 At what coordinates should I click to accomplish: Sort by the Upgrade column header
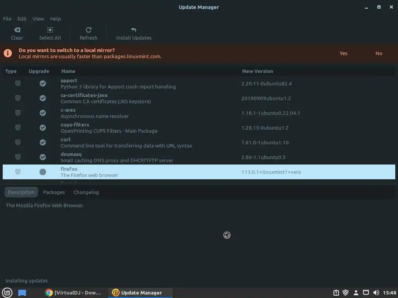(x=39, y=71)
